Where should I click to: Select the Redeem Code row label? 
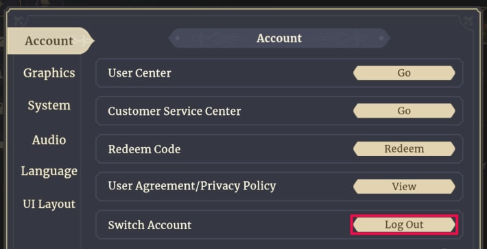tap(144, 149)
